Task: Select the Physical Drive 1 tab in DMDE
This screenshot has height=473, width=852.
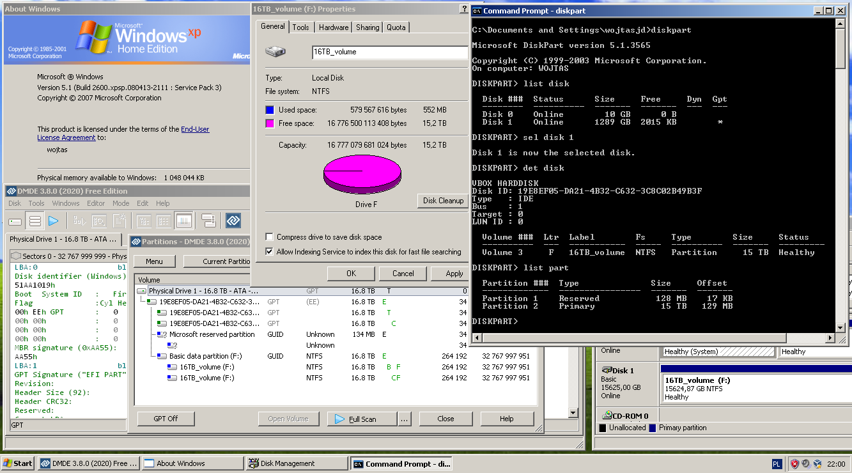Action: (x=63, y=239)
